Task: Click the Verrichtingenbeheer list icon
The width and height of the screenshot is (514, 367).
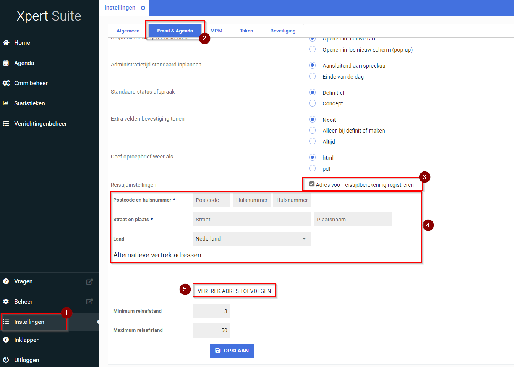Action: click(6, 124)
